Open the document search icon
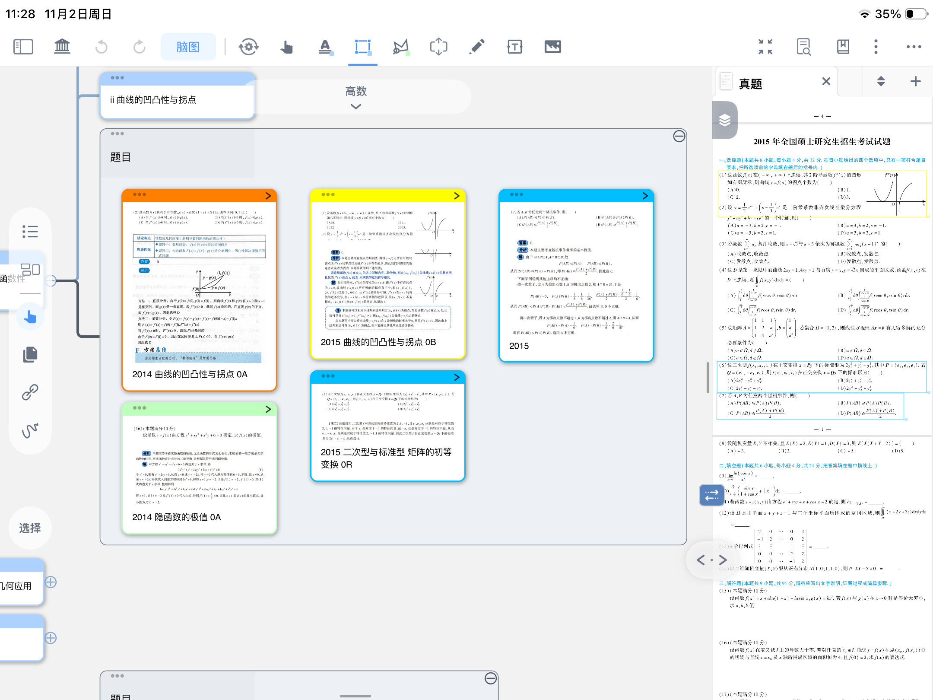 click(803, 47)
